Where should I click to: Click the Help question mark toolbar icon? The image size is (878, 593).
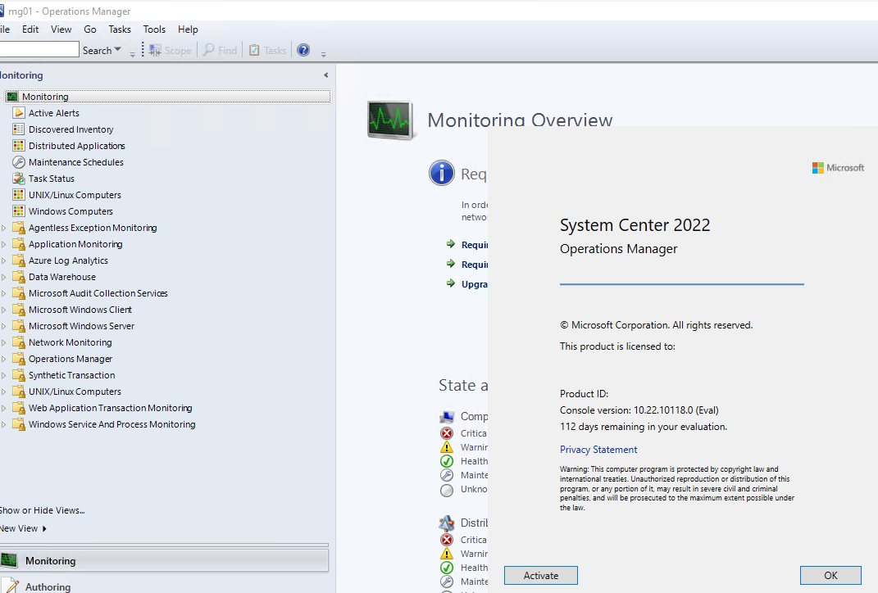click(304, 49)
